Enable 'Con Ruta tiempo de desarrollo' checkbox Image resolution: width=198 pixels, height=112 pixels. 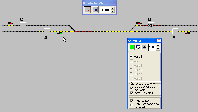132,105
